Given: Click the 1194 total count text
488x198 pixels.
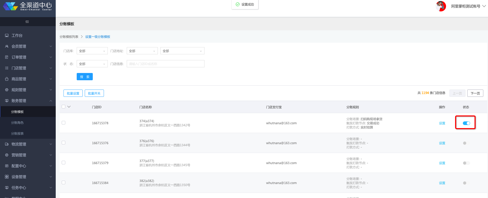Looking at the screenshot, I should point(425,93).
